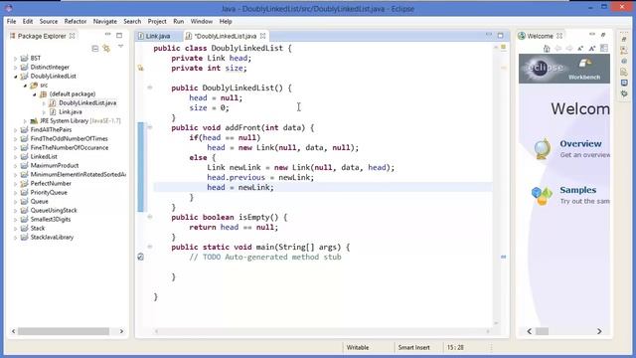Open the File menu
Viewport: 636px width, 358px height.
click(11, 22)
